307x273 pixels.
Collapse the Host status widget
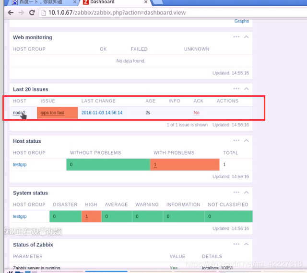tap(246, 140)
